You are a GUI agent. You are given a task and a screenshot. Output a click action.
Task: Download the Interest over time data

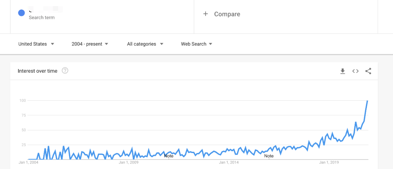[342, 71]
